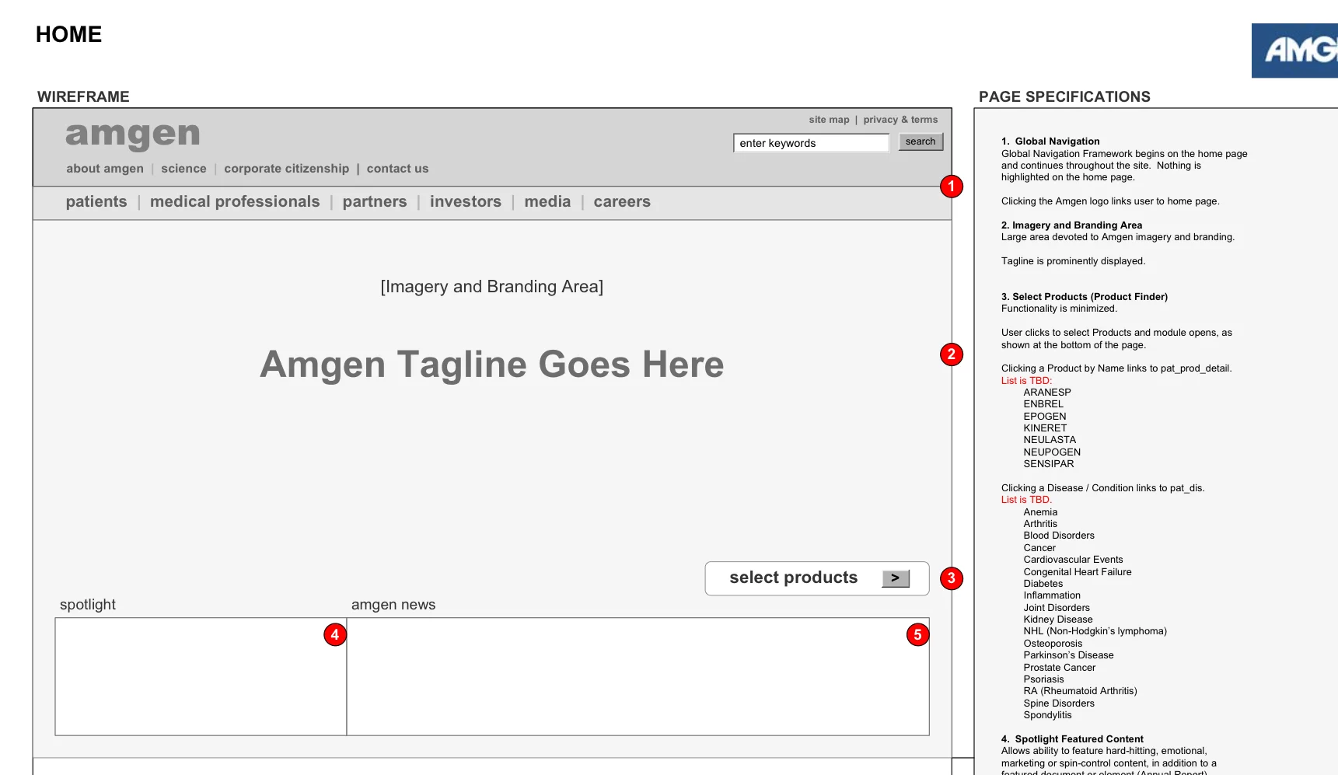This screenshot has height=775, width=1338.
Task: Click Blood Disorders in the disease list
Action: [1059, 536]
